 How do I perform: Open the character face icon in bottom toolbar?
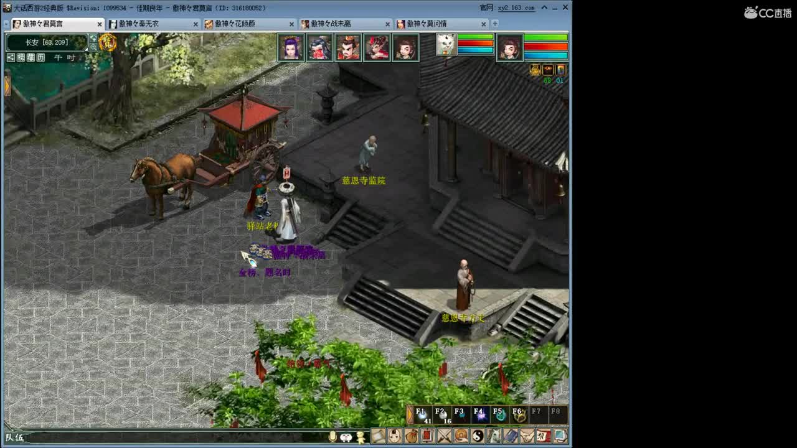(395, 436)
